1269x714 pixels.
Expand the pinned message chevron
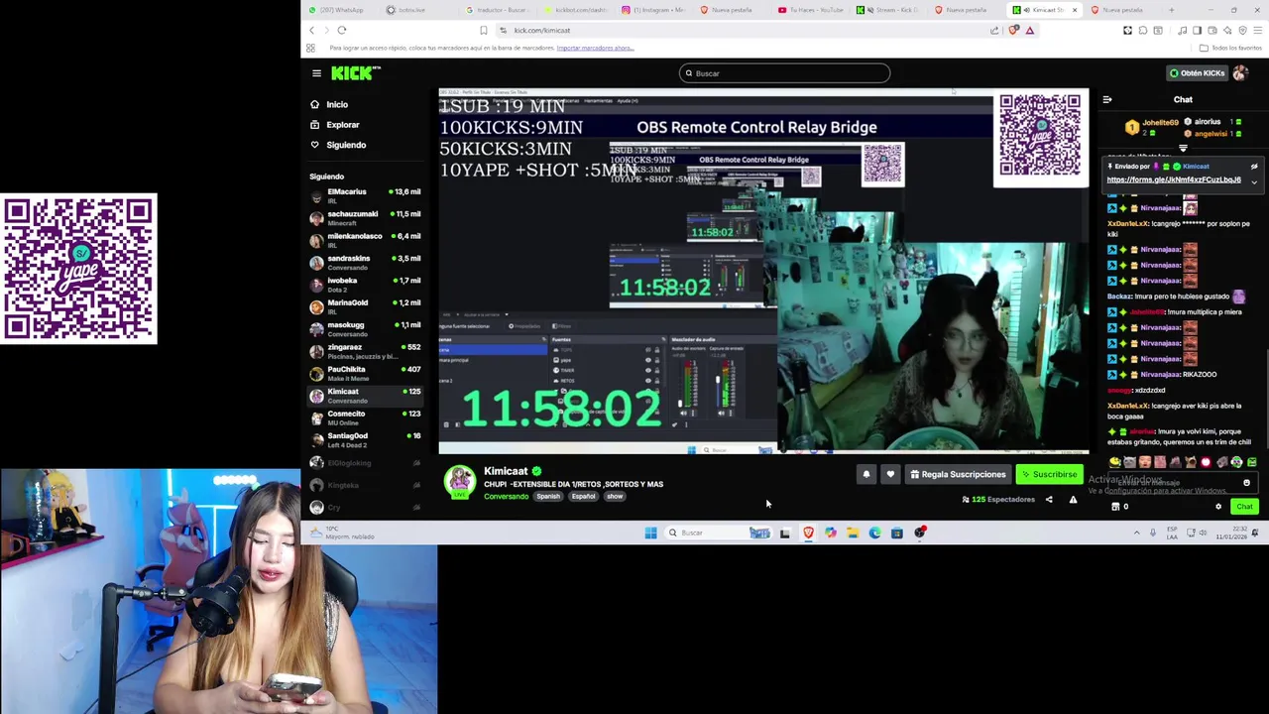click(1254, 182)
